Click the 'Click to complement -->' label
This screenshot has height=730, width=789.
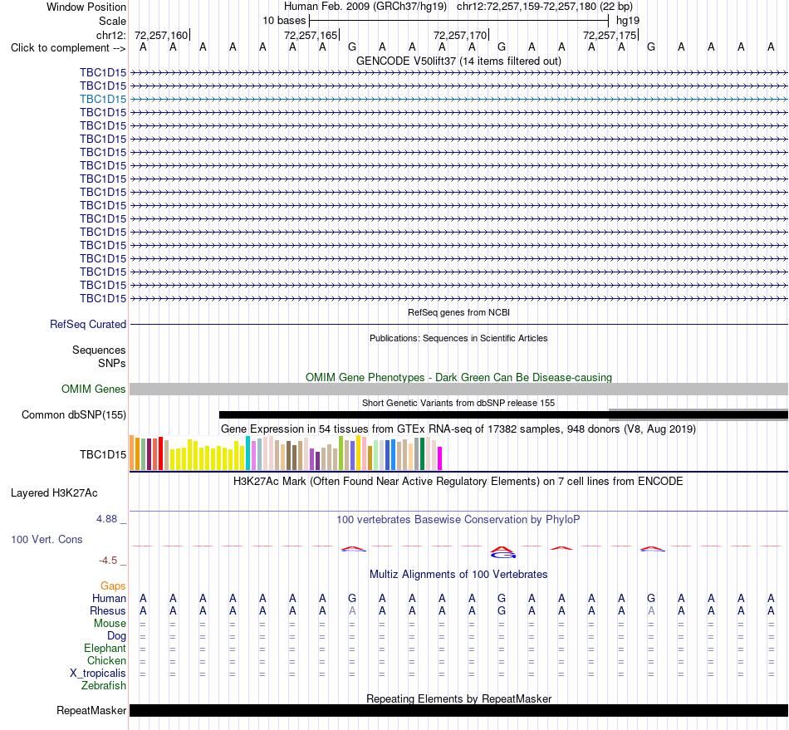tap(68, 48)
